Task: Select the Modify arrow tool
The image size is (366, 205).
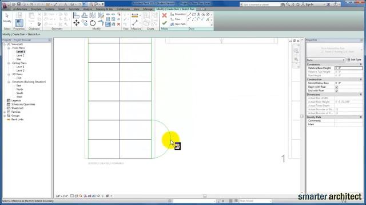Action: pyautogui.click(x=7, y=16)
